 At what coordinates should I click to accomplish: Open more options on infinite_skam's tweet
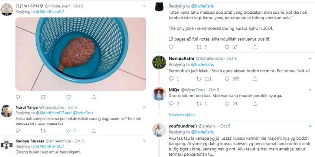tap(144, 6)
